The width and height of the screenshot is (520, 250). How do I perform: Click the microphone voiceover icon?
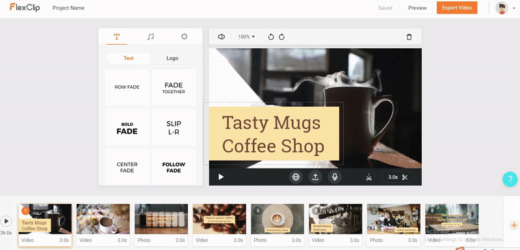coord(335,177)
